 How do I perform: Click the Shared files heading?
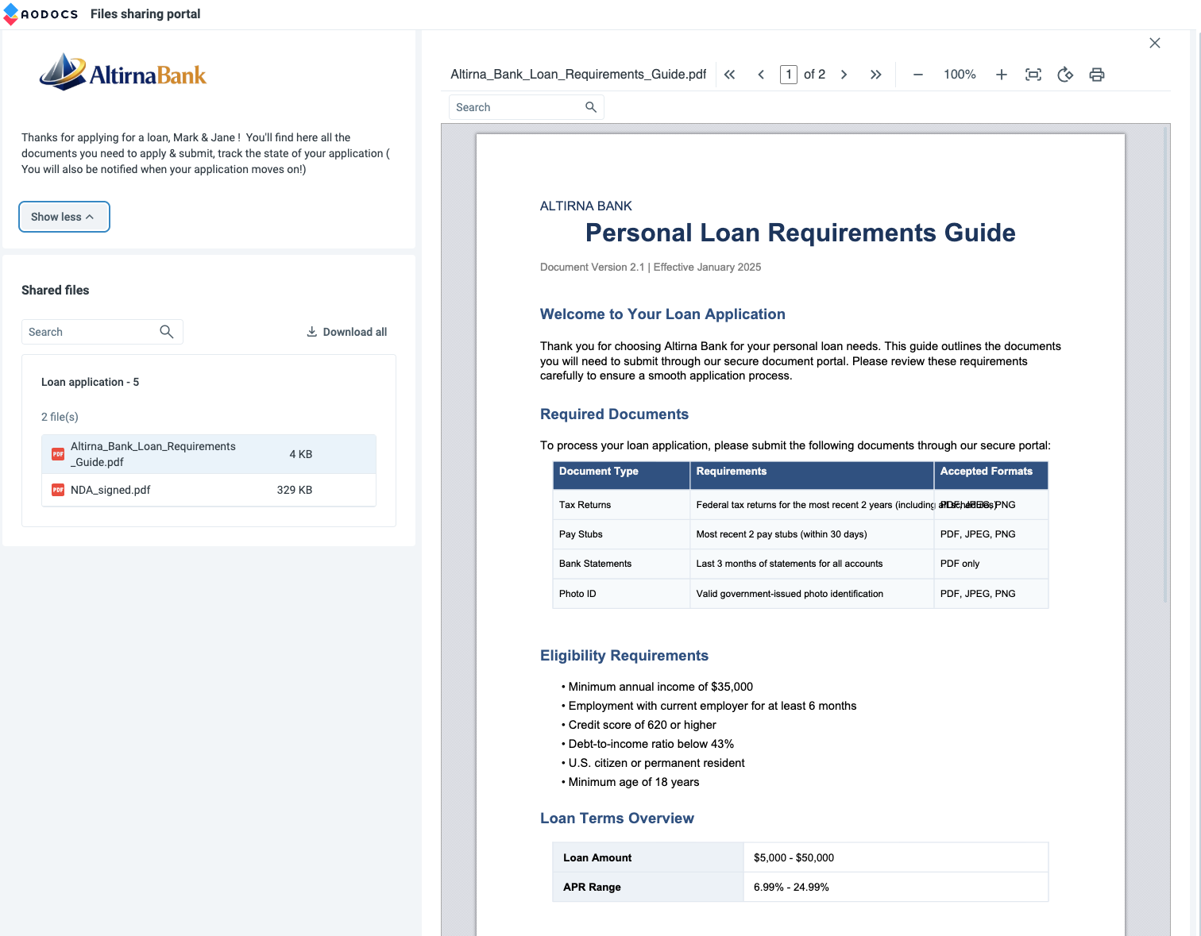pos(56,290)
